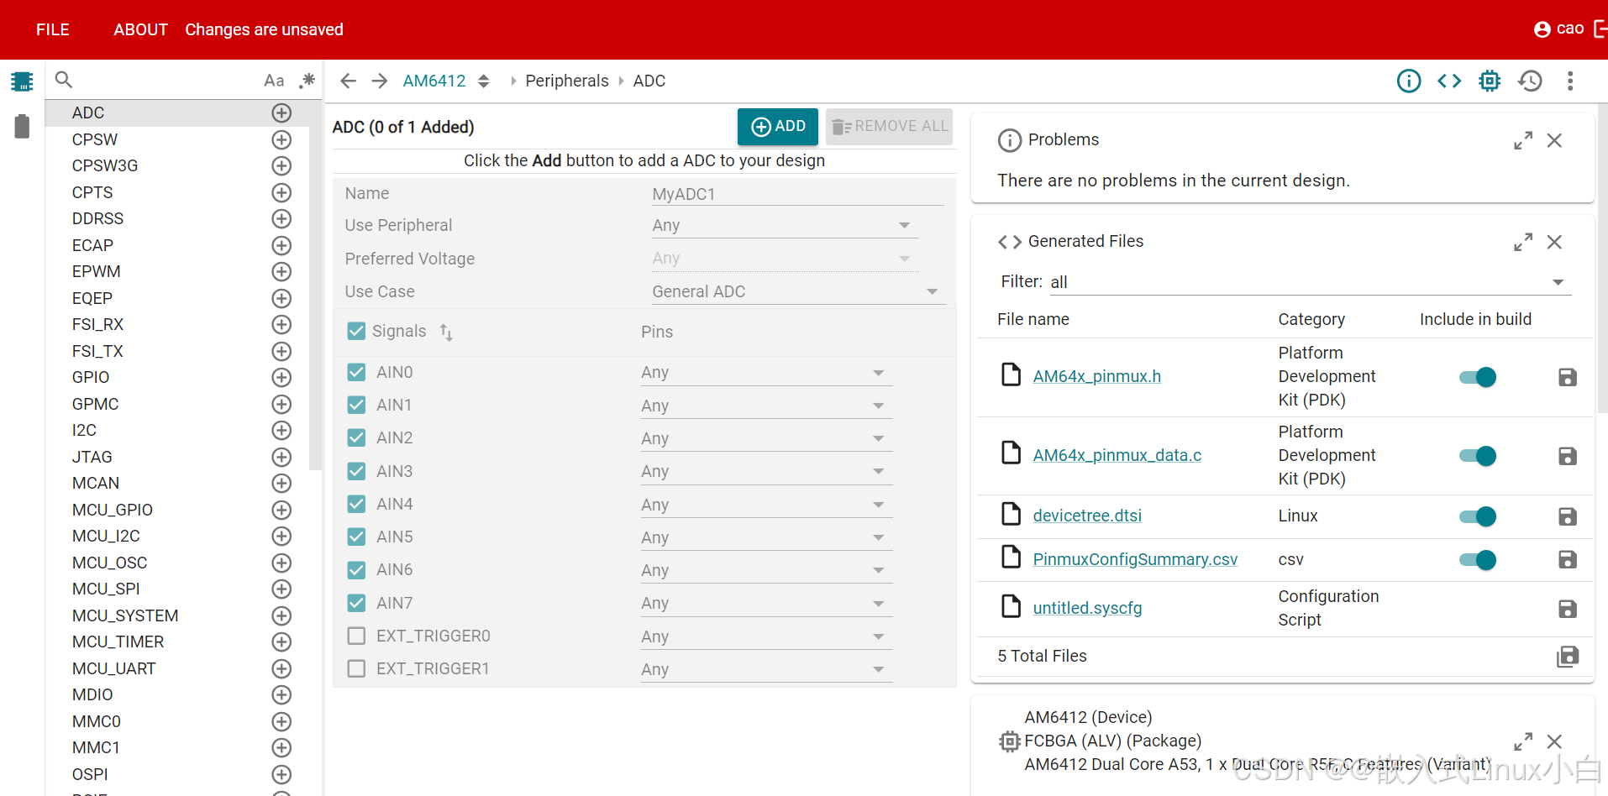
Task: Click the user account cao
Action: pyautogui.click(x=1559, y=29)
